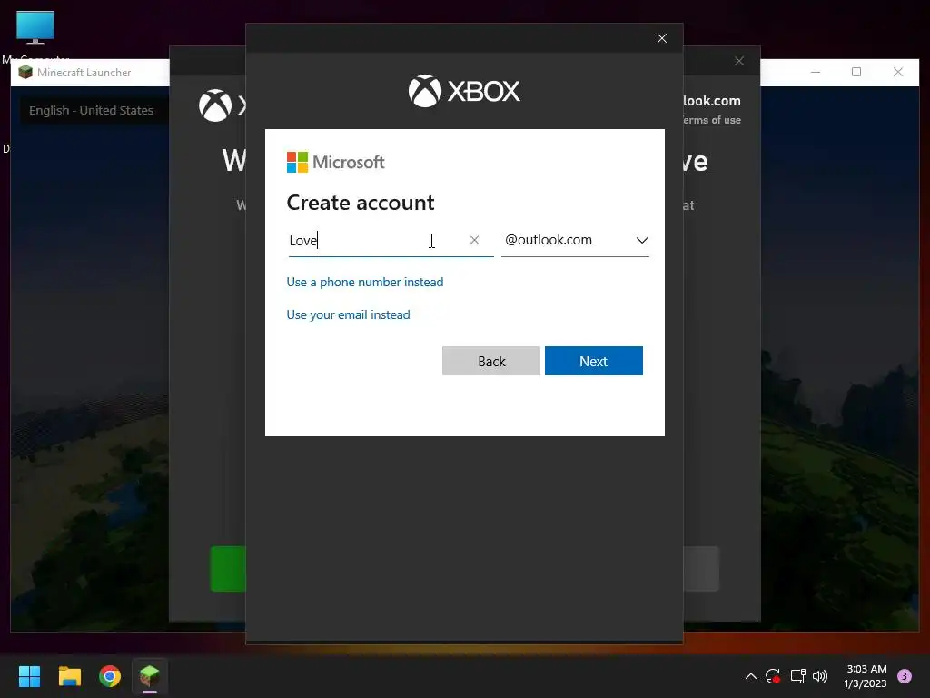This screenshot has width=930, height=698.
Task: Open the notification count badge
Action: (x=905, y=676)
